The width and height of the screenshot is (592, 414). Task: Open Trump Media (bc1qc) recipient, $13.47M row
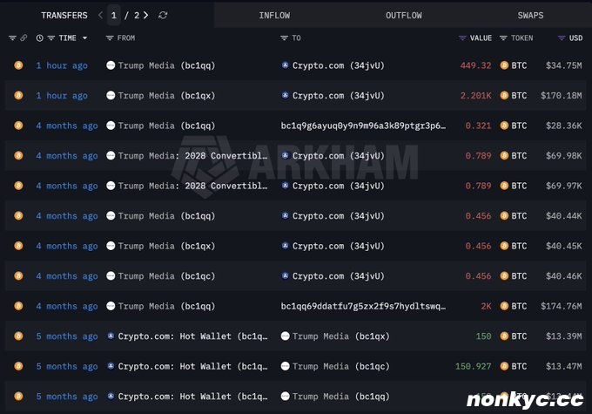tap(341, 366)
